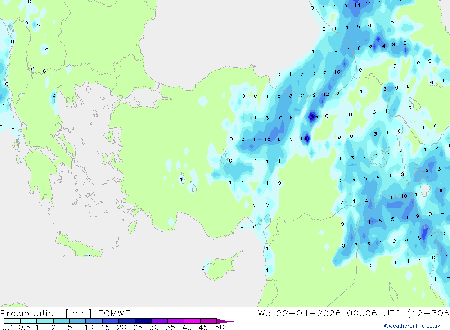
Task: Click the '0.5' legend scale label
Action: [24, 327]
